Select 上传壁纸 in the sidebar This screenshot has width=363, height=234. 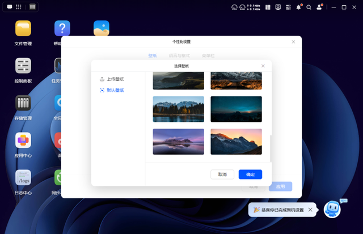[x=112, y=79]
